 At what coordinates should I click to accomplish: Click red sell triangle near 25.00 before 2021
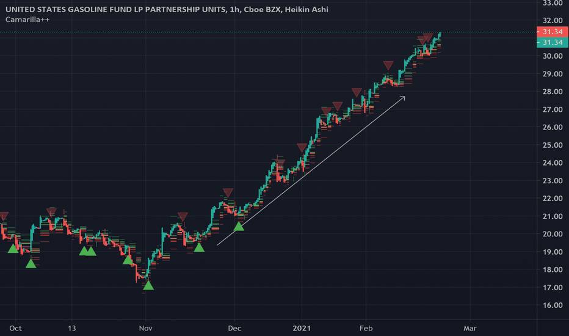(302, 147)
